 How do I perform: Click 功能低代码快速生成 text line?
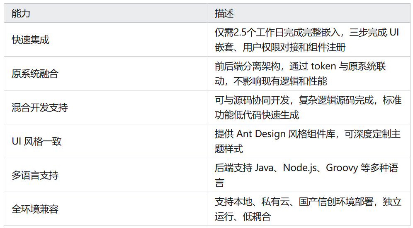(x=257, y=115)
